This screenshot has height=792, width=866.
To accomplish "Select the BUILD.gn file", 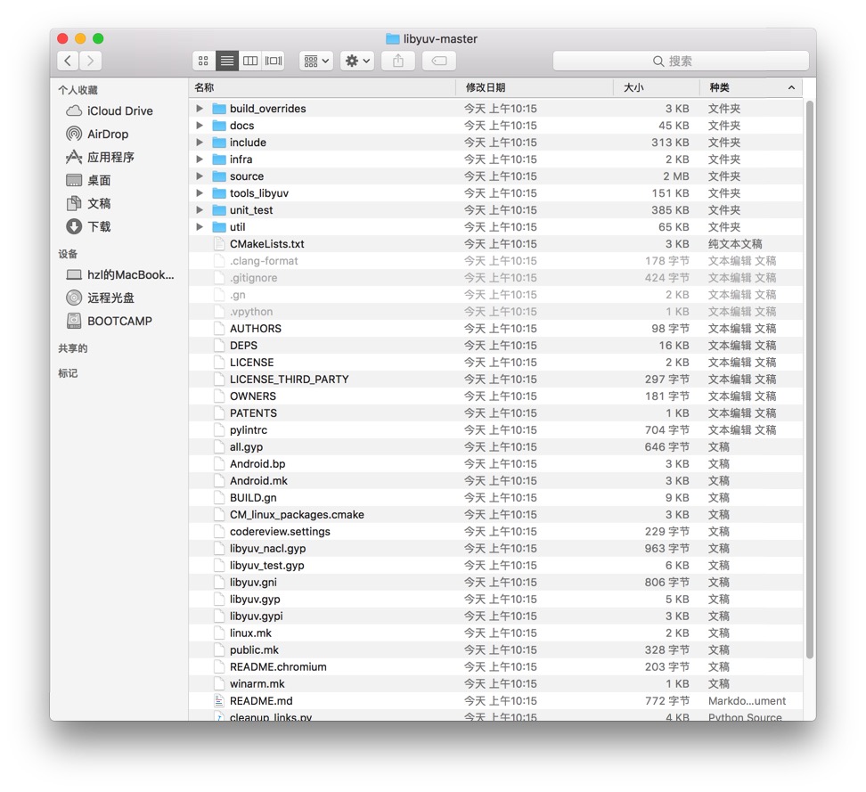I will [495, 498].
